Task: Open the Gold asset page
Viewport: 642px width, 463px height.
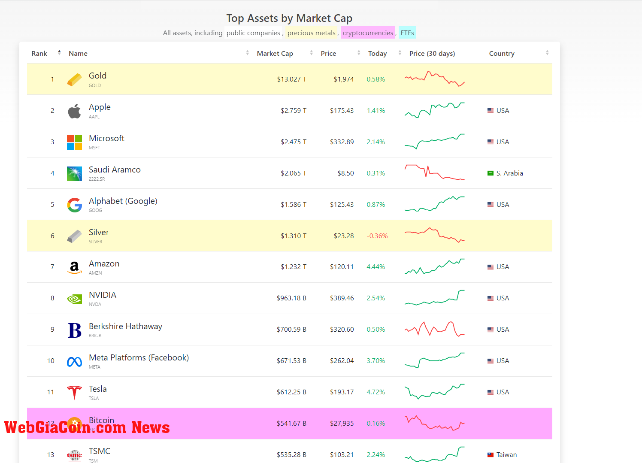Action: point(97,76)
